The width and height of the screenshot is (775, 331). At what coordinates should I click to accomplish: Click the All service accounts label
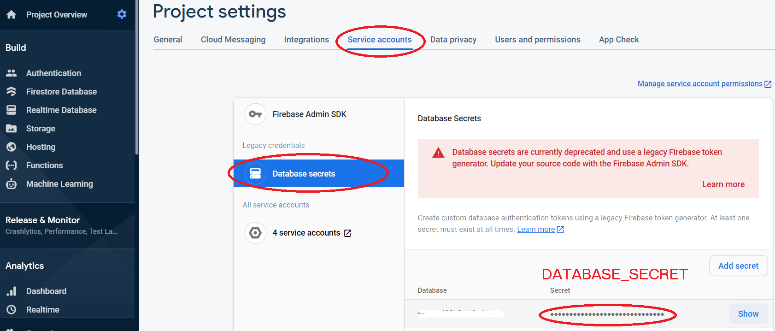276,205
